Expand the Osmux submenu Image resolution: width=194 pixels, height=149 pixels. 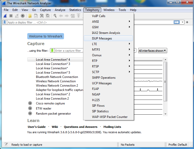pyautogui.click(x=108, y=55)
